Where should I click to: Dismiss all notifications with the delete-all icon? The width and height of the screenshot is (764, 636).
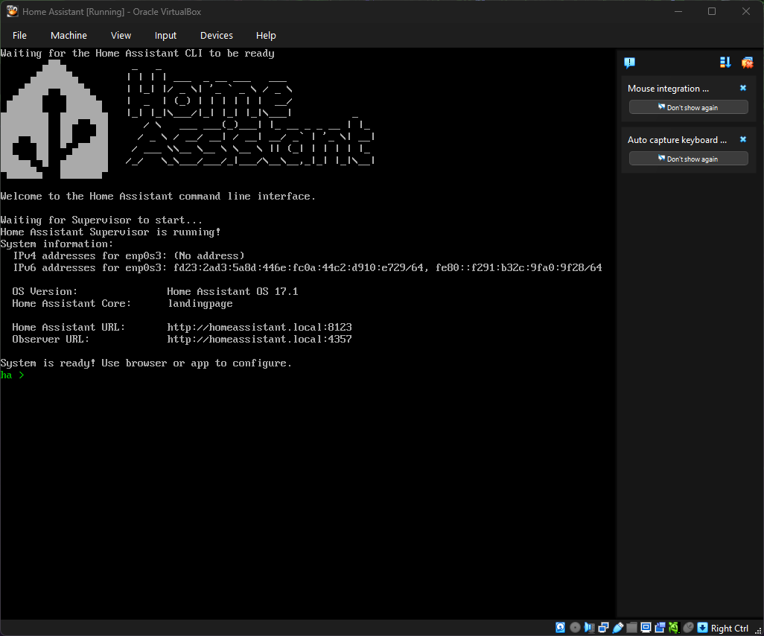tap(747, 63)
